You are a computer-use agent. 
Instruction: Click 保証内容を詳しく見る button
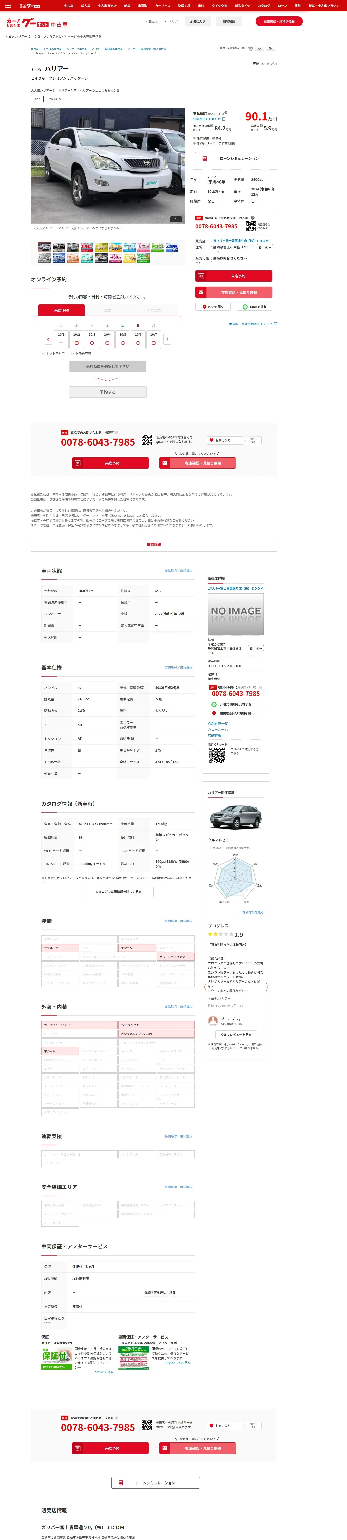point(160,1293)
